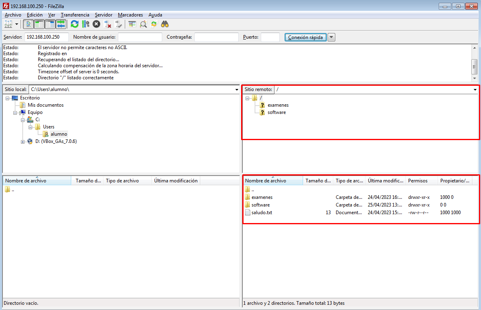Open the Sitio local path dropdown
Screen dimensions: 481x310
(x=237, y=90)
